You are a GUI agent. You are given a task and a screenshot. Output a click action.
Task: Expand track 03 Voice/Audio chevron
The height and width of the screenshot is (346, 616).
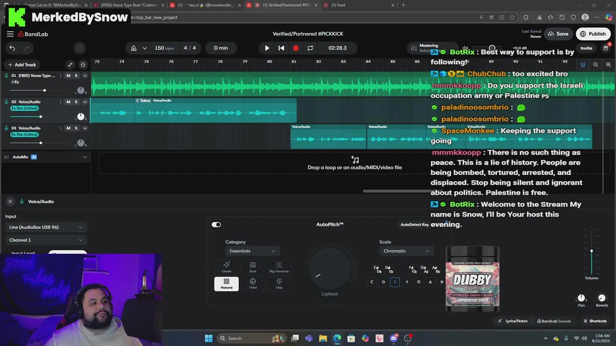click(x=85, y=128)
